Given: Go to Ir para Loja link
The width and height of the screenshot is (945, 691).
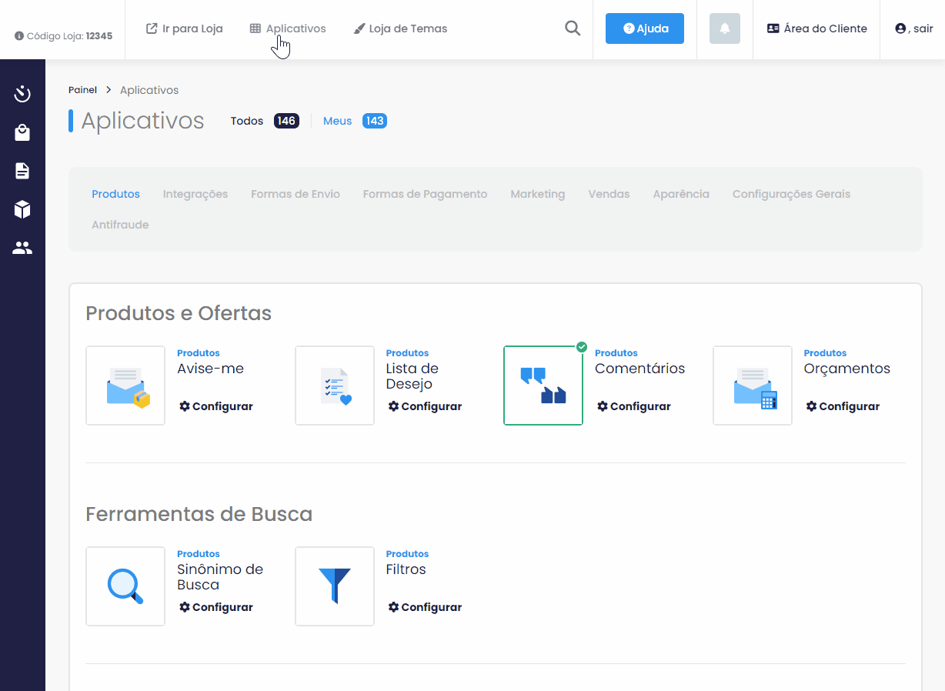Looking at the screenshot, I should [x=185, y=28].
